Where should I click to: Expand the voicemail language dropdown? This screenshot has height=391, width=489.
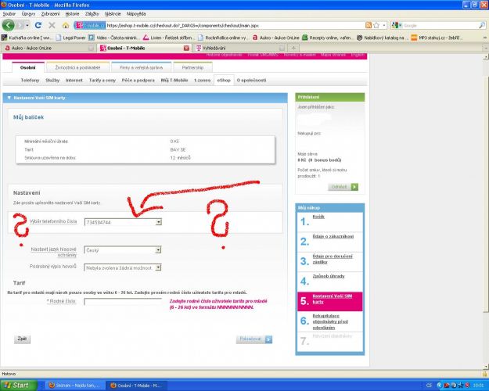[158, 249]
